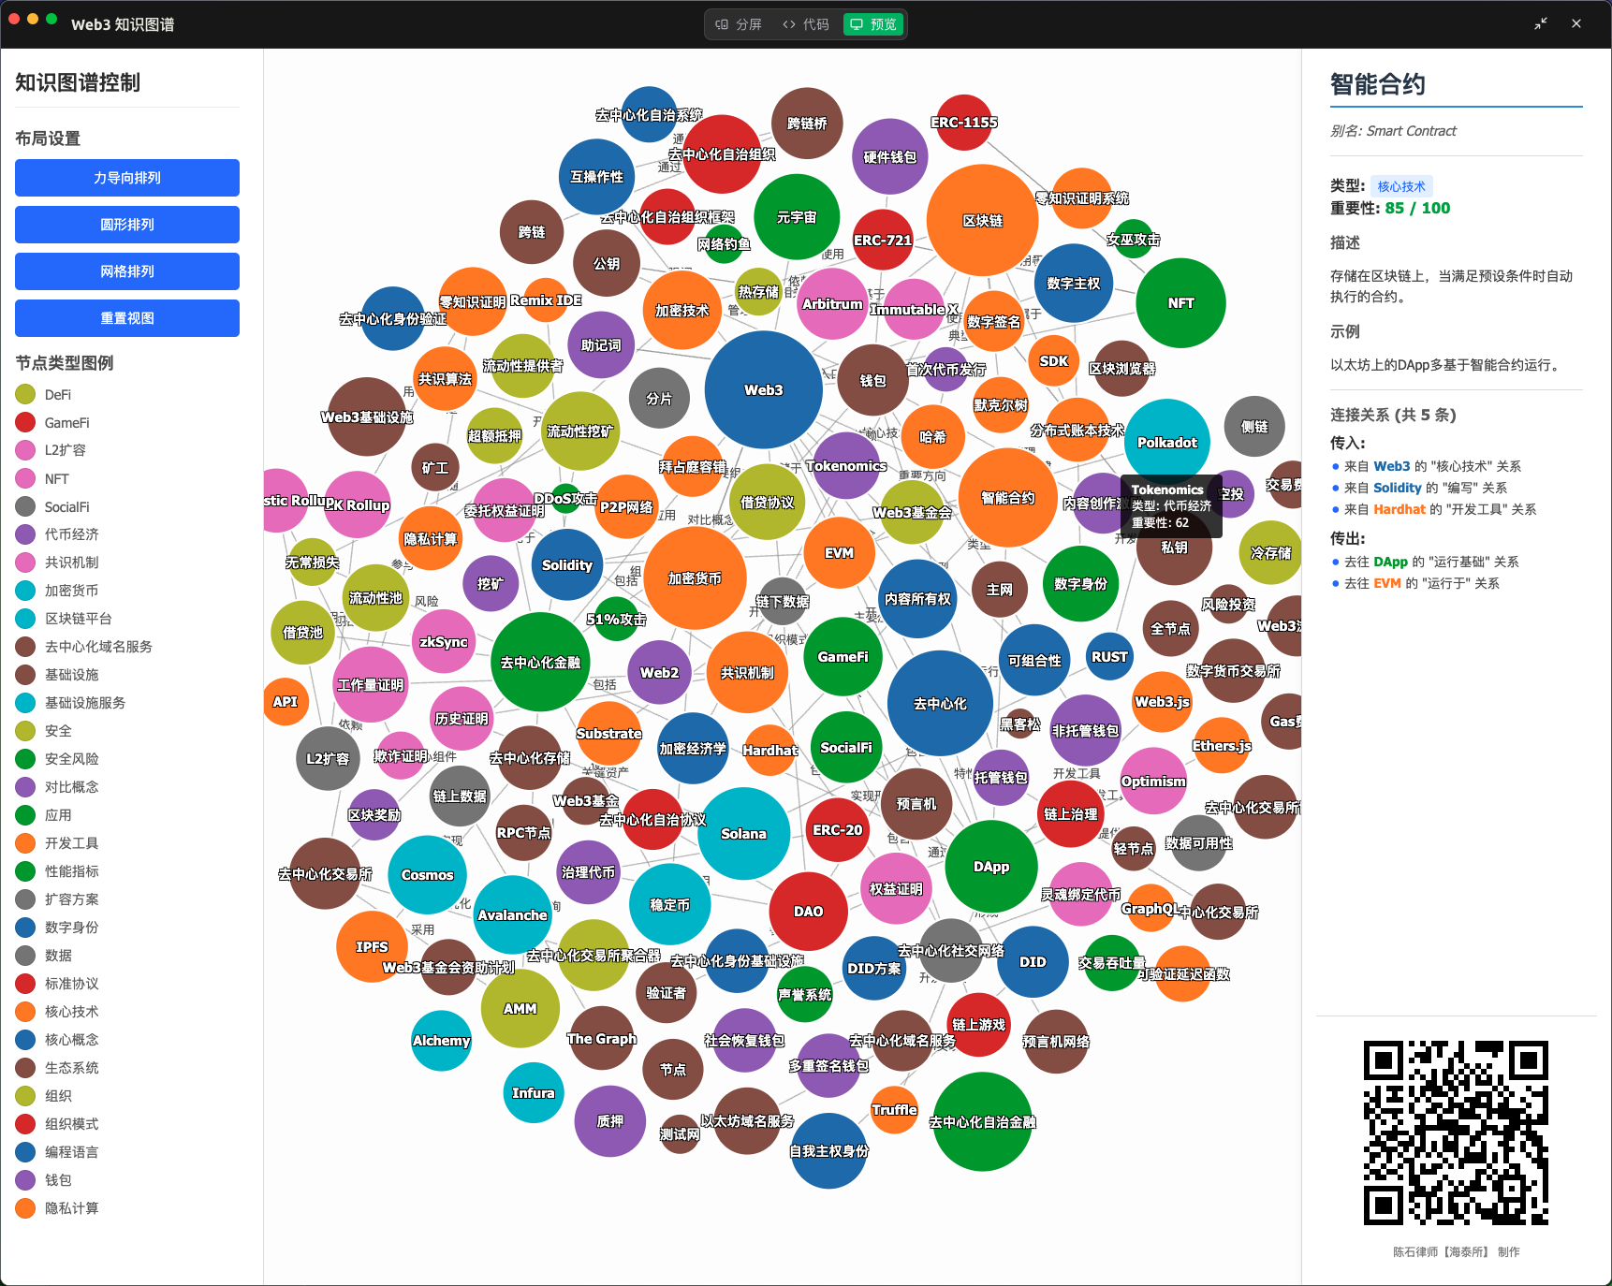Select the Polkadot graph node

(x=1167, y=443)
